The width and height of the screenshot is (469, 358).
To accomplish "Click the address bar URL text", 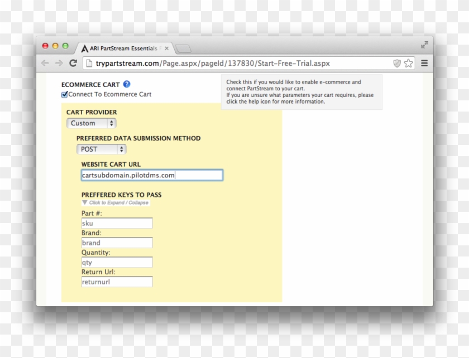I will point(213,64).
